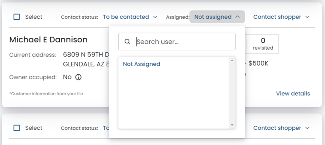Screen dimensions: 325x145
Task: Open the View details link
Action: (293, 94)
